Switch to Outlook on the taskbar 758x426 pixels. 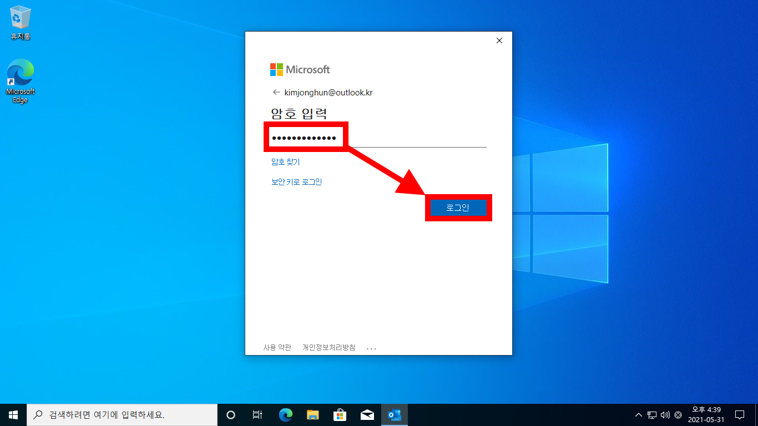point(395,414)
